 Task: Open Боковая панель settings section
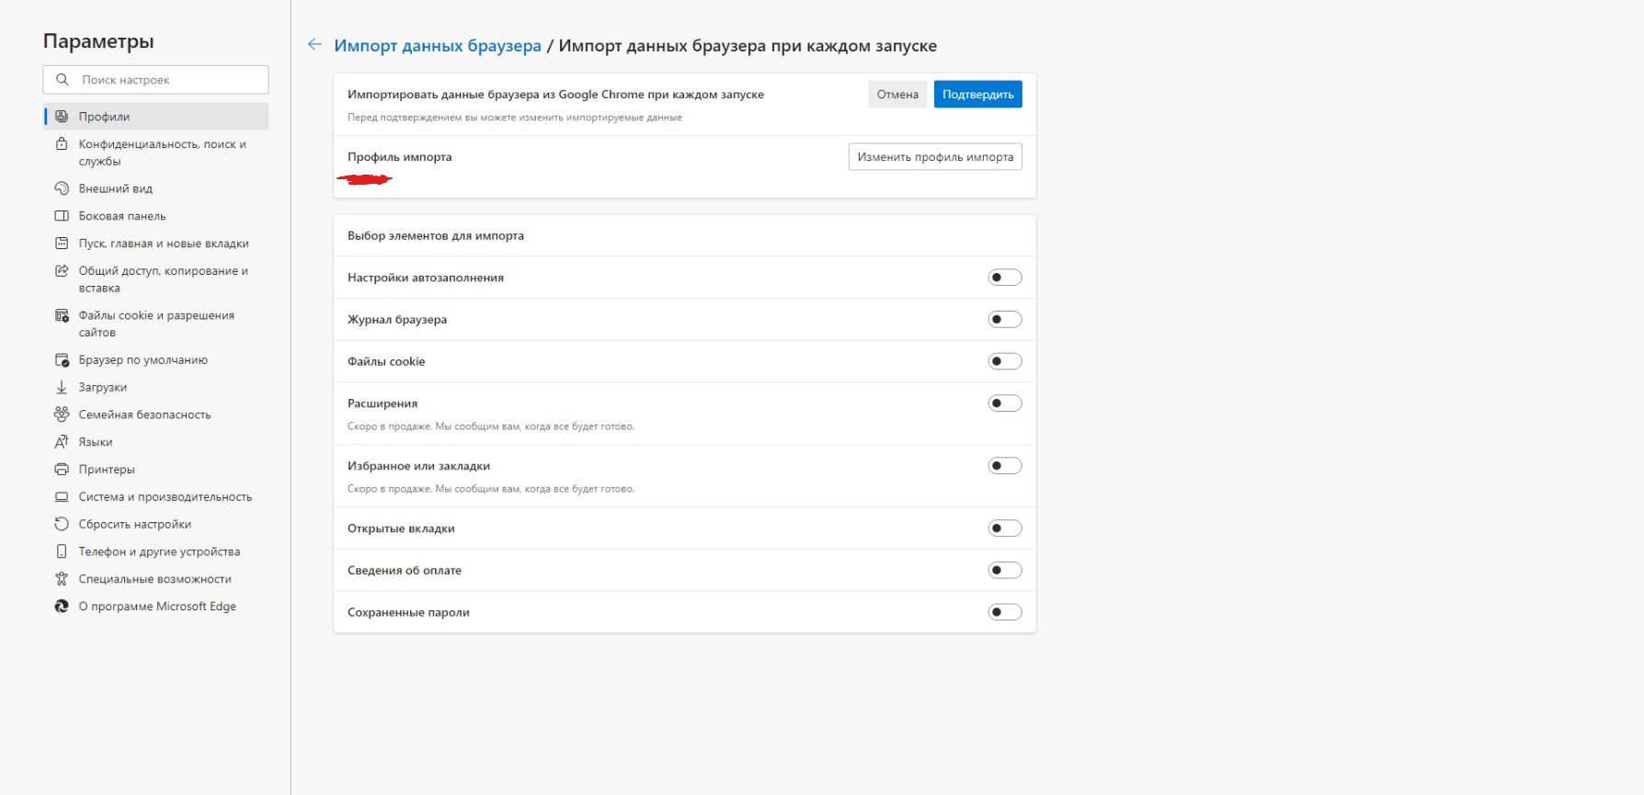tap(156, 216)
